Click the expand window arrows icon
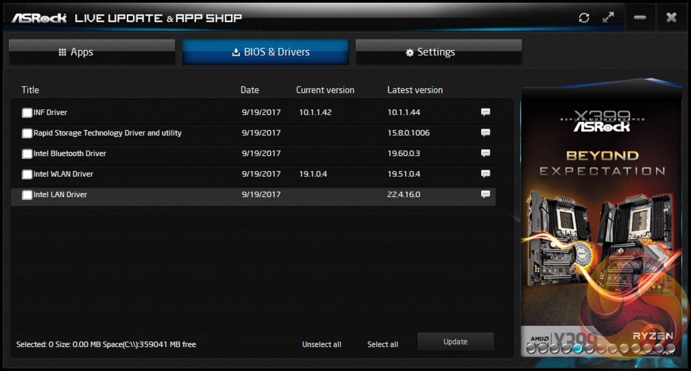691x371 pixels. click(608, 18)
